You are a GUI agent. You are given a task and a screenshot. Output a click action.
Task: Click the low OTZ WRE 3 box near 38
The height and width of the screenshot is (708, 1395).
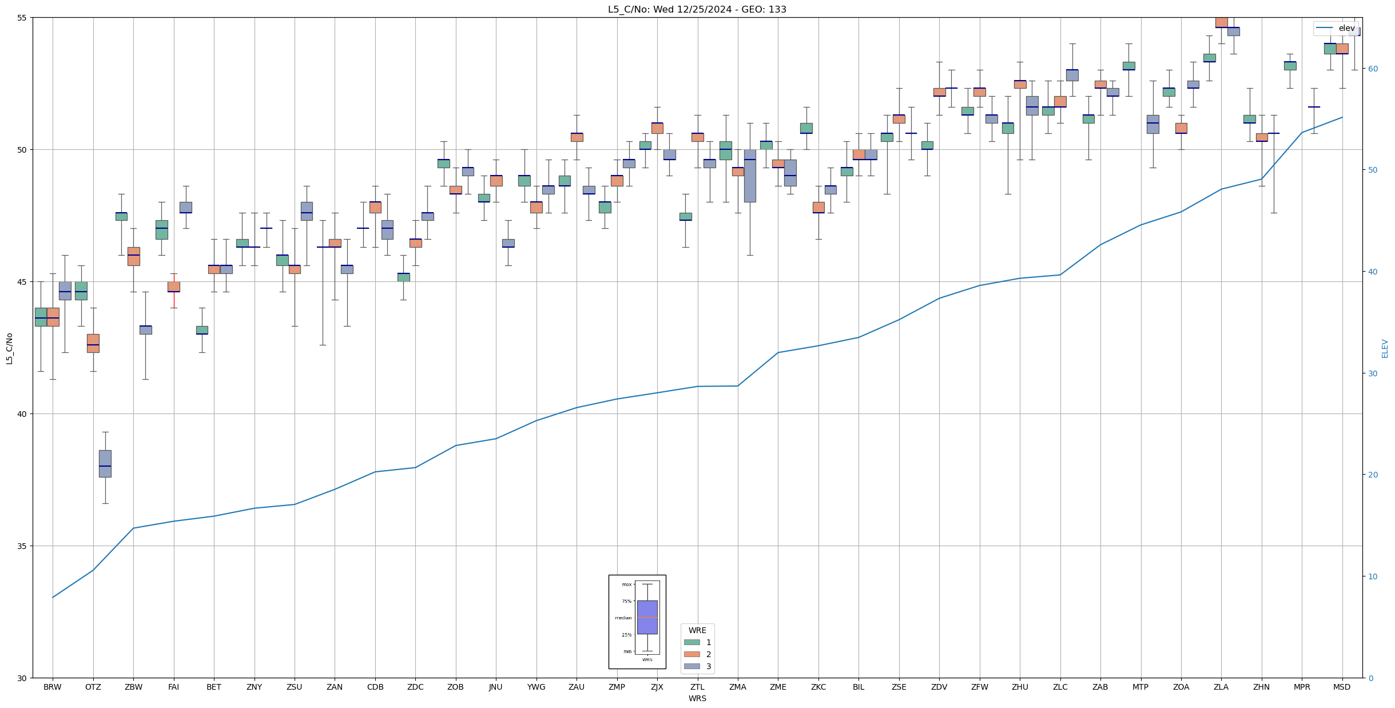click(105, 463)
